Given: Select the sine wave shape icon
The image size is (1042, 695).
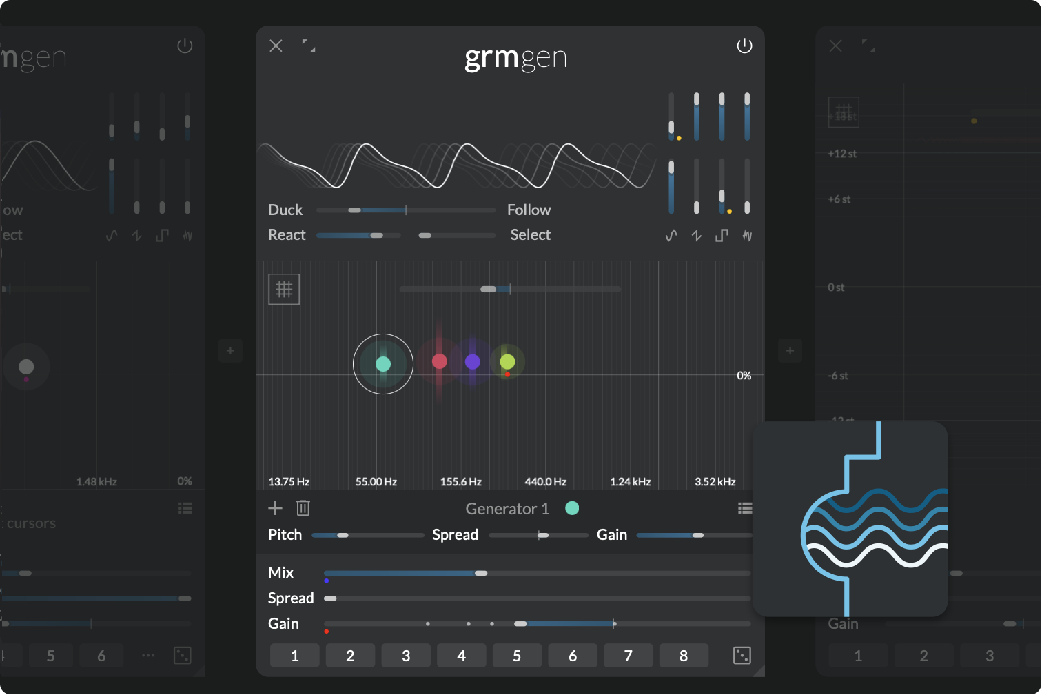Looking at the screenshot, I should (x=671, y=236).
